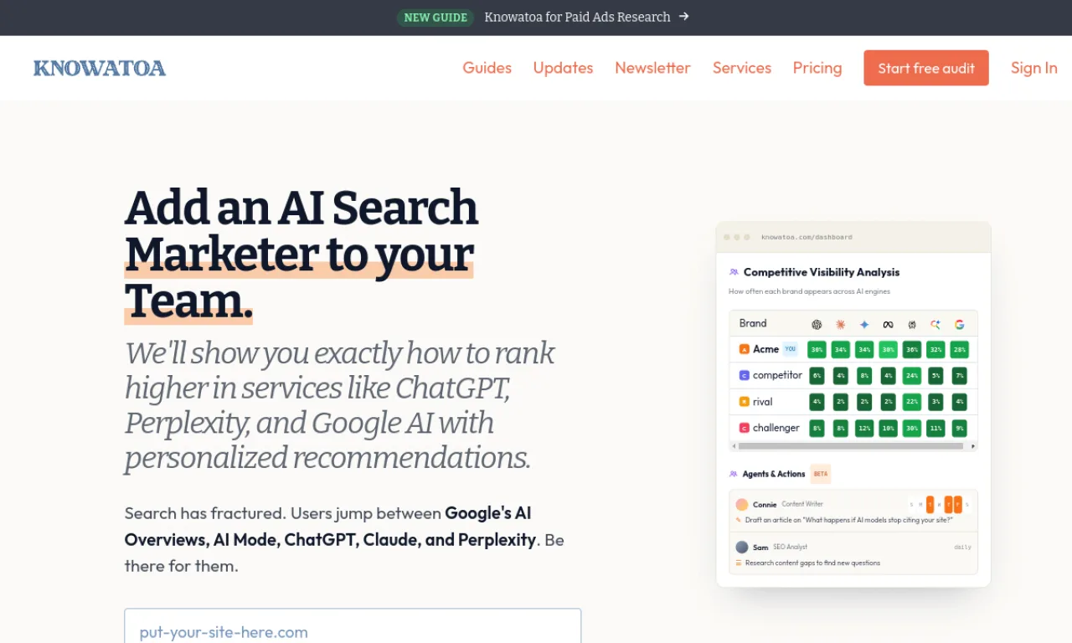Click the Sign In link
This screenshot has width=1072, height=643.
click(x=1033, y=68)
